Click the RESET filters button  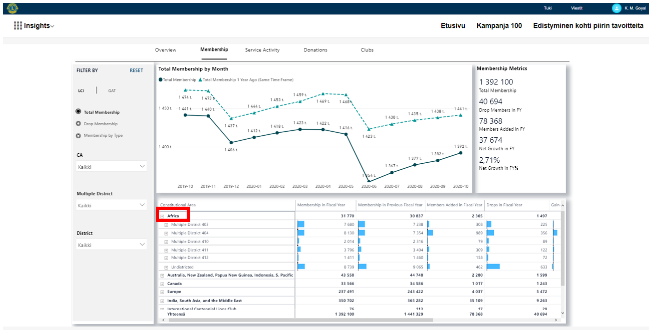[136, 70]
